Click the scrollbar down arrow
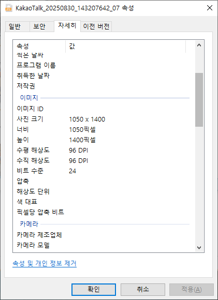The width and height of the screenshot is (218, 300). (x=199, y=248)
